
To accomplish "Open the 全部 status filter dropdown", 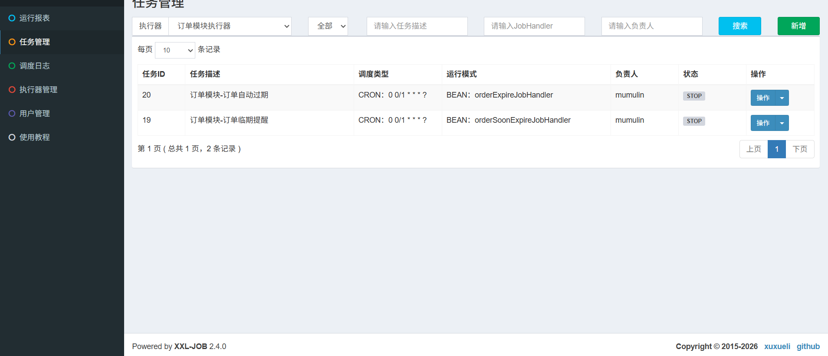I will [x=328, y=26].
